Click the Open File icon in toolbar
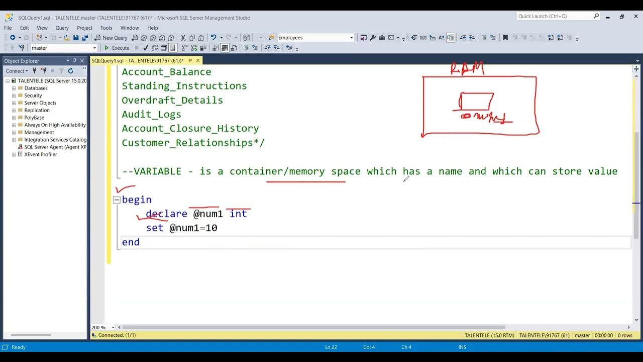This screenshot has width=643, height=362. (x=66, y=38)
